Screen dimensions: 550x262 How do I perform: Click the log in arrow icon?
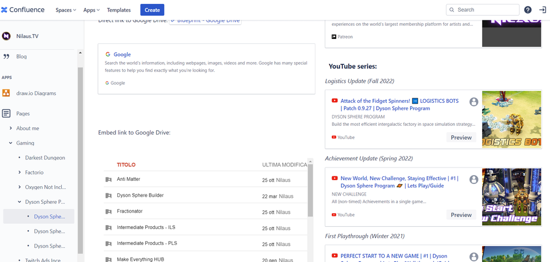pos(542,10)
